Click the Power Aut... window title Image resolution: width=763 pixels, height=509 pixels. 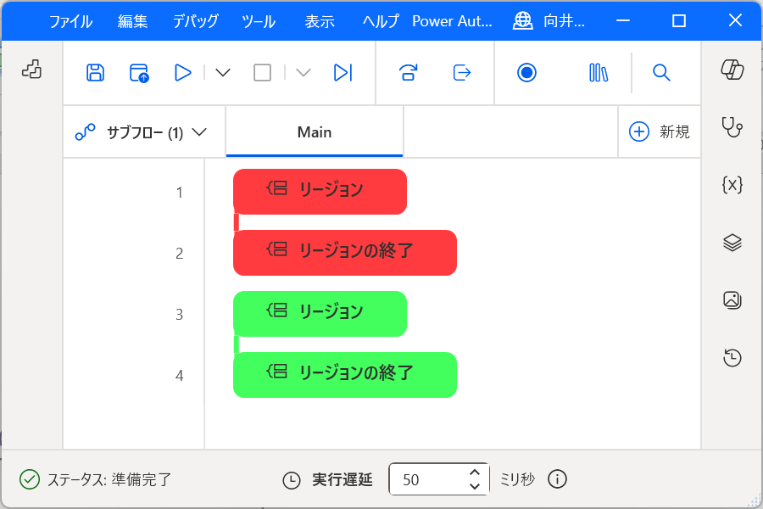tap(452, 21)
